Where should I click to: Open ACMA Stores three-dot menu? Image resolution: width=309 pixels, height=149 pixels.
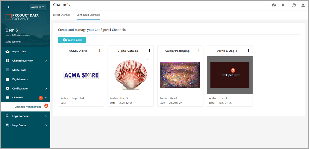100,51
